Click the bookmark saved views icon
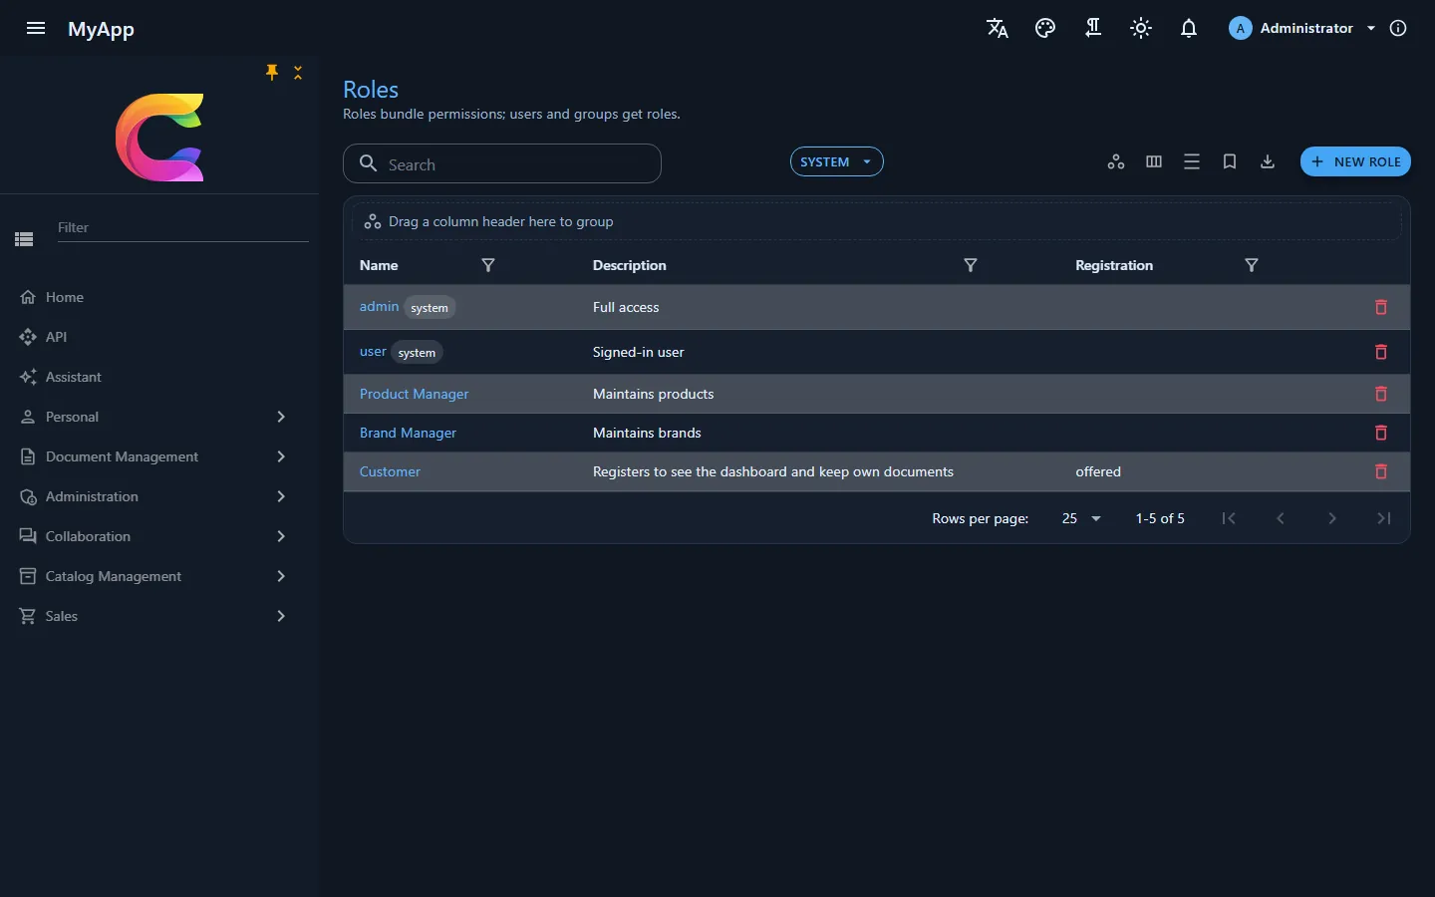 [1230, 161]
